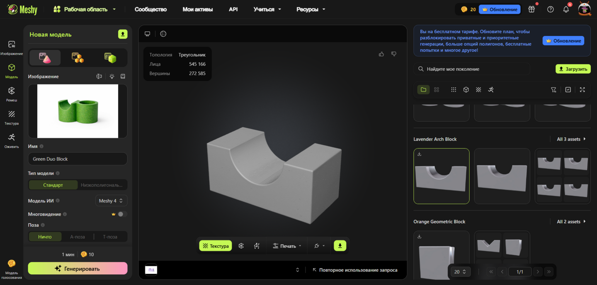Select the A-поза pose option
This screenshot has width=597, height=285.
78,237
